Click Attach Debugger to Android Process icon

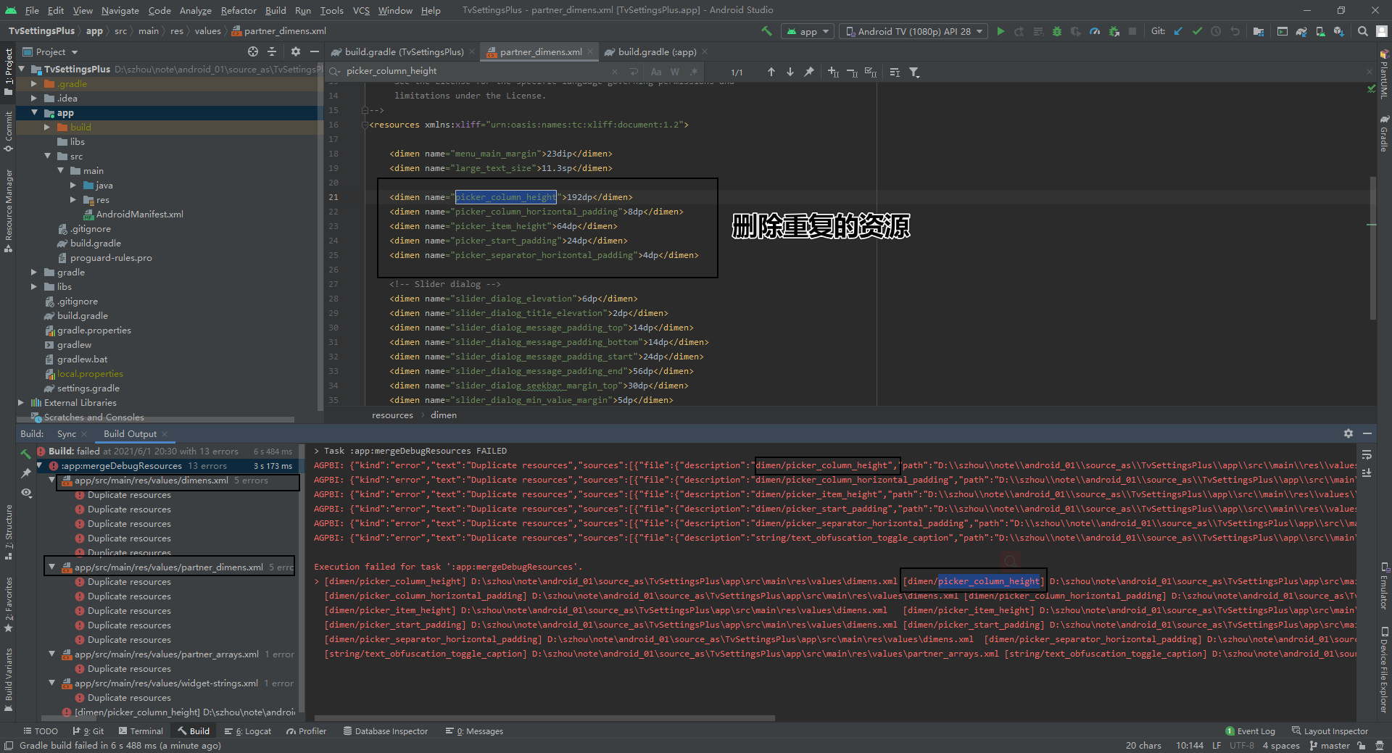click(1114, 31)
